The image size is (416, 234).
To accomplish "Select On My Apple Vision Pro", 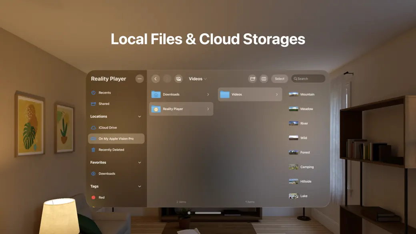I will (116, 139).
